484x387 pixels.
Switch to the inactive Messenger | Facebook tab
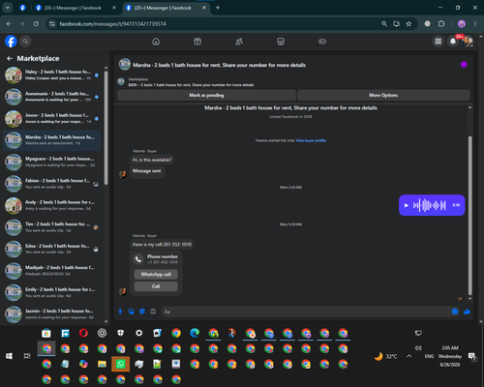[76, 8]
